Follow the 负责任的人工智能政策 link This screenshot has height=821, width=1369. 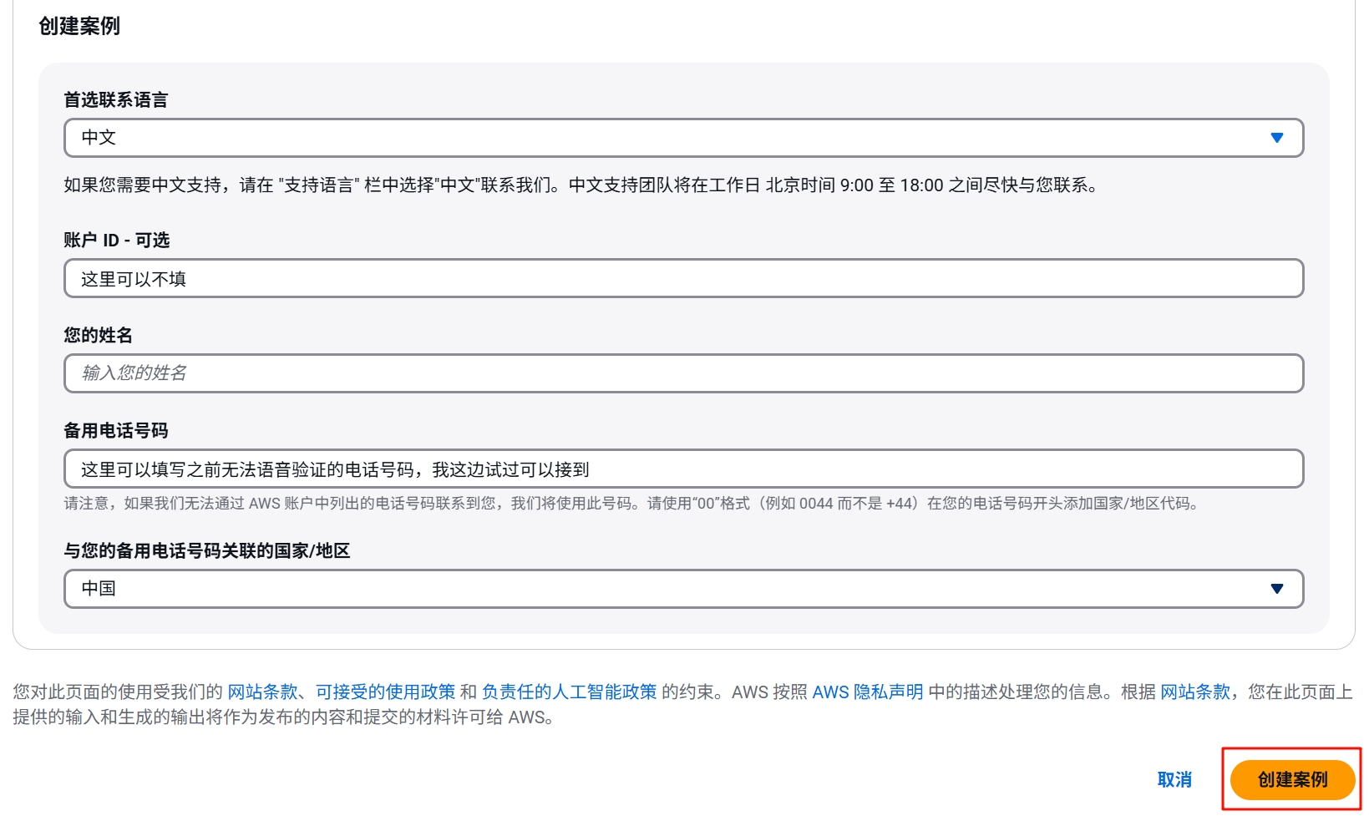tap(569, 692)
